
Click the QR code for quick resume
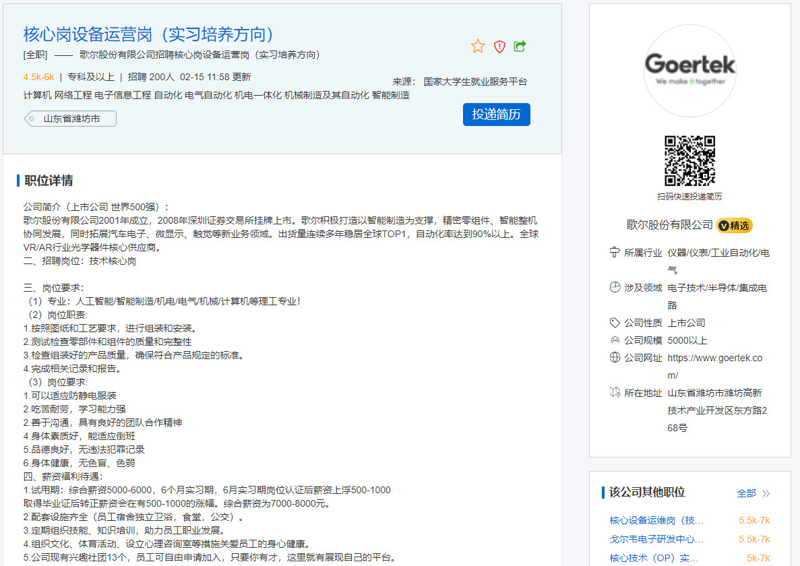point(689,160)
